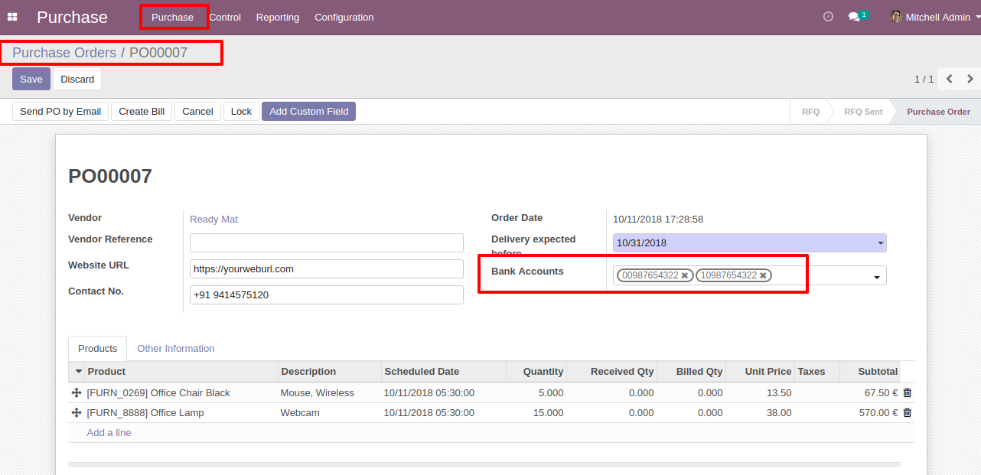Delete the Office Chair Black line

(x=908, y=393)
